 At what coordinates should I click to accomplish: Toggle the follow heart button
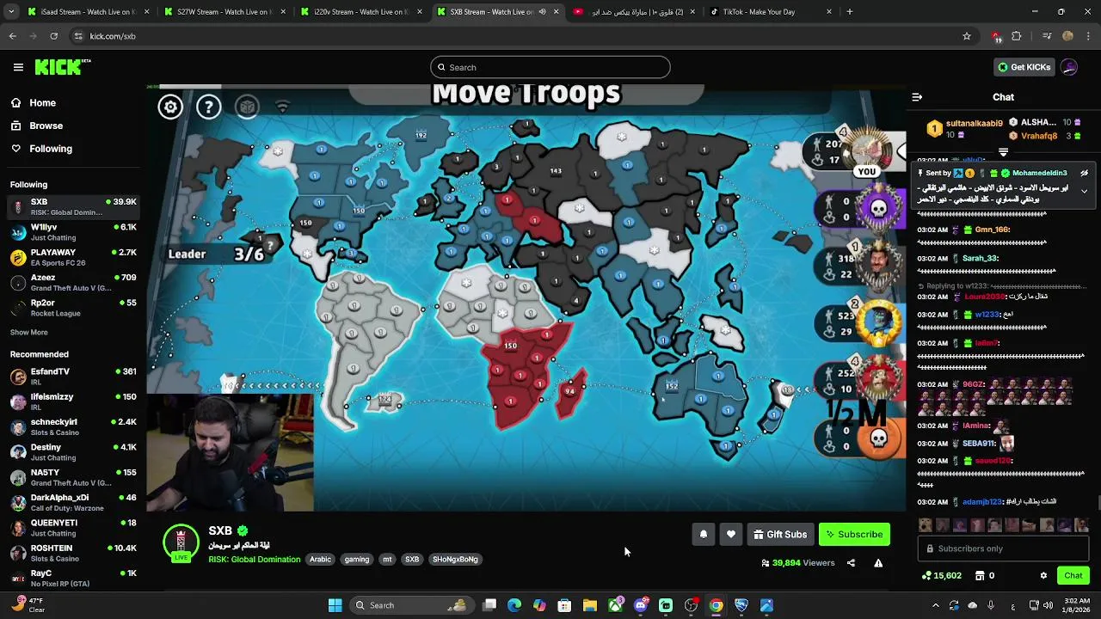(731, 534)
